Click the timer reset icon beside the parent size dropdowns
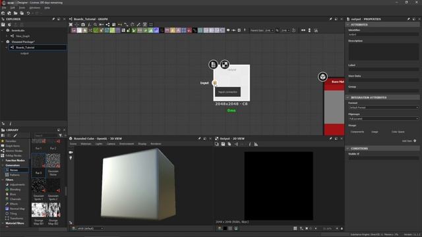Image resolution: width=422 pixels, height=237 pixels. point(293,30)
